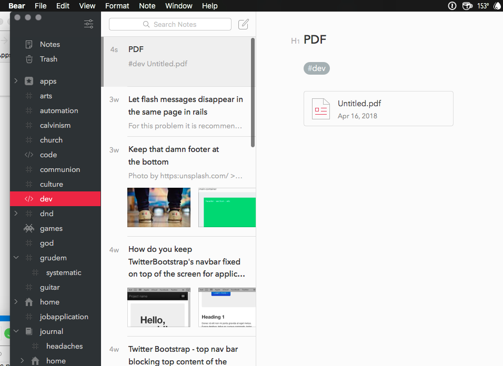Click the green layout screenshot thumbnail

(x=227, y=207)
